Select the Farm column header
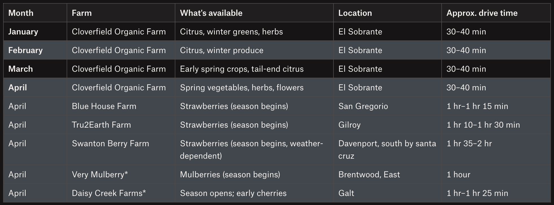 [121, 13]
